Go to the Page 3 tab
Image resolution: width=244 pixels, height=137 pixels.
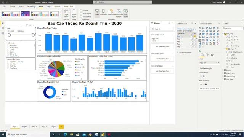click(x=34, y=127)
